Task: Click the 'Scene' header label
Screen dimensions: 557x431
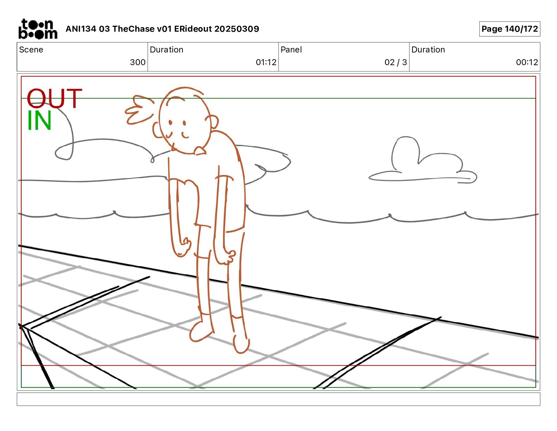Action: coord(31,50)
